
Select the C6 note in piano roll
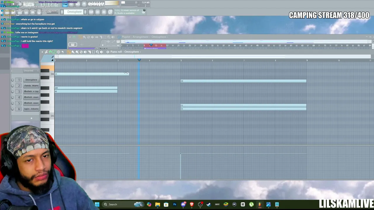(243, 81)
